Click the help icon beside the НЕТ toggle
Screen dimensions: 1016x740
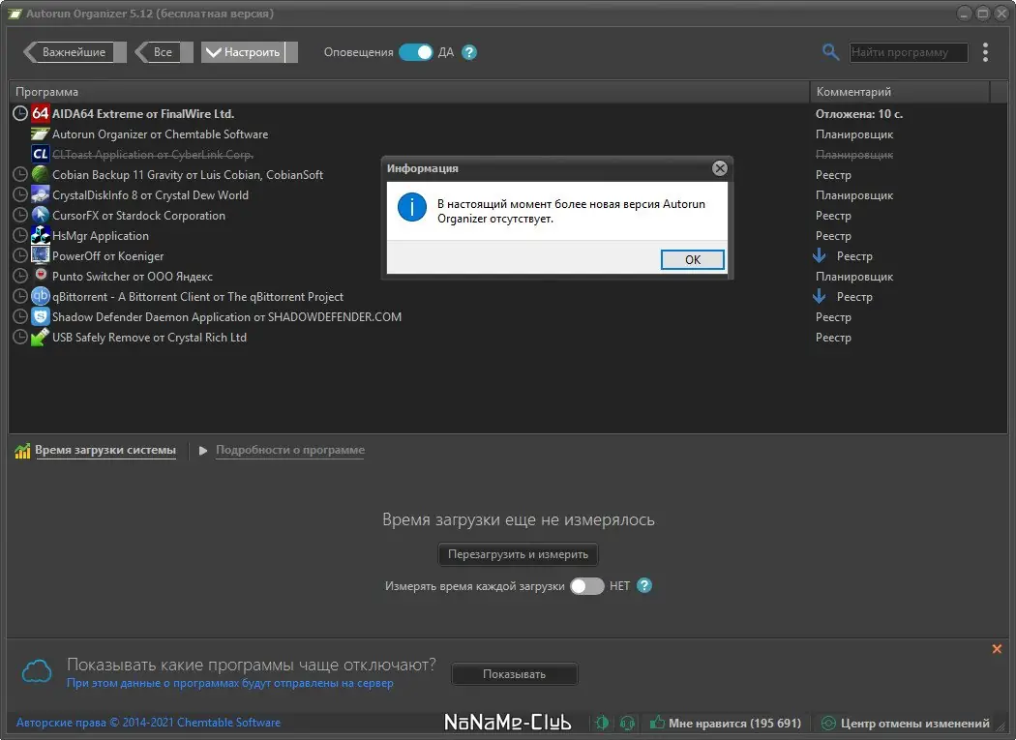644,586
